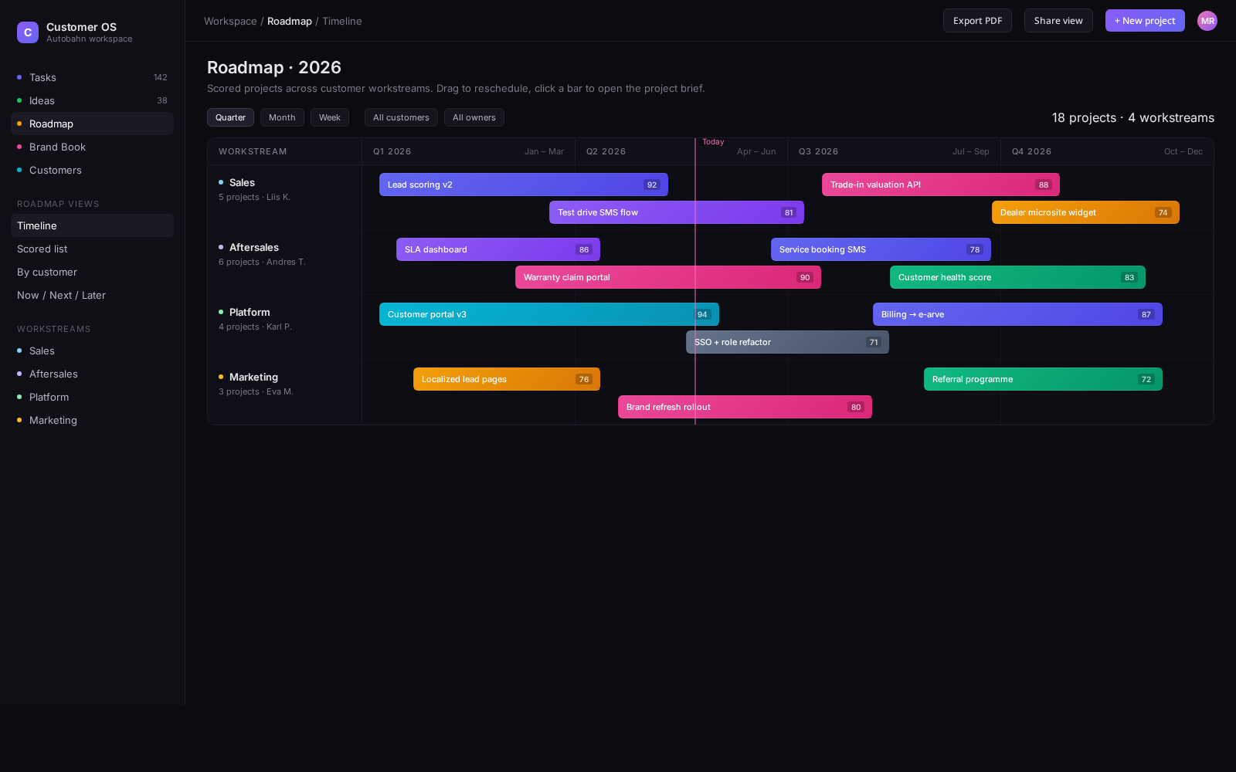
Task: Select Roadmap in the sidebar
Action: click(x=92, y=124)
